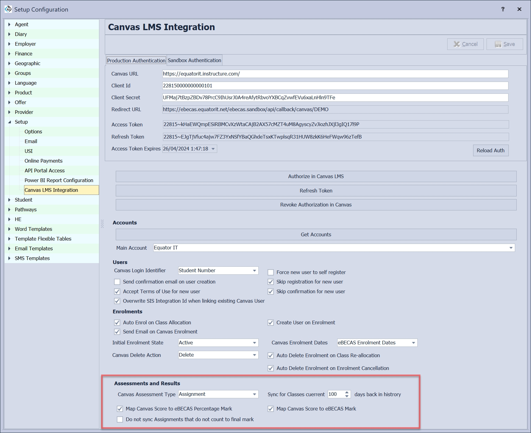Toggle Map Canvas Score to eBECAS Percentage Mark
The image size is (531, 433).
(120, 409)
